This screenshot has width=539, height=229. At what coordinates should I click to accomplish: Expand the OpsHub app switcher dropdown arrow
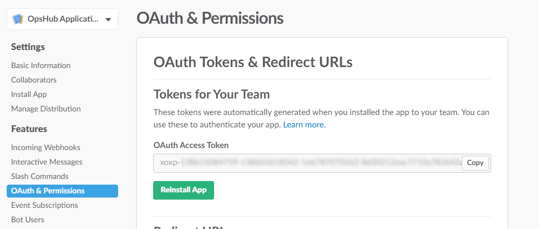pos(108,20)
